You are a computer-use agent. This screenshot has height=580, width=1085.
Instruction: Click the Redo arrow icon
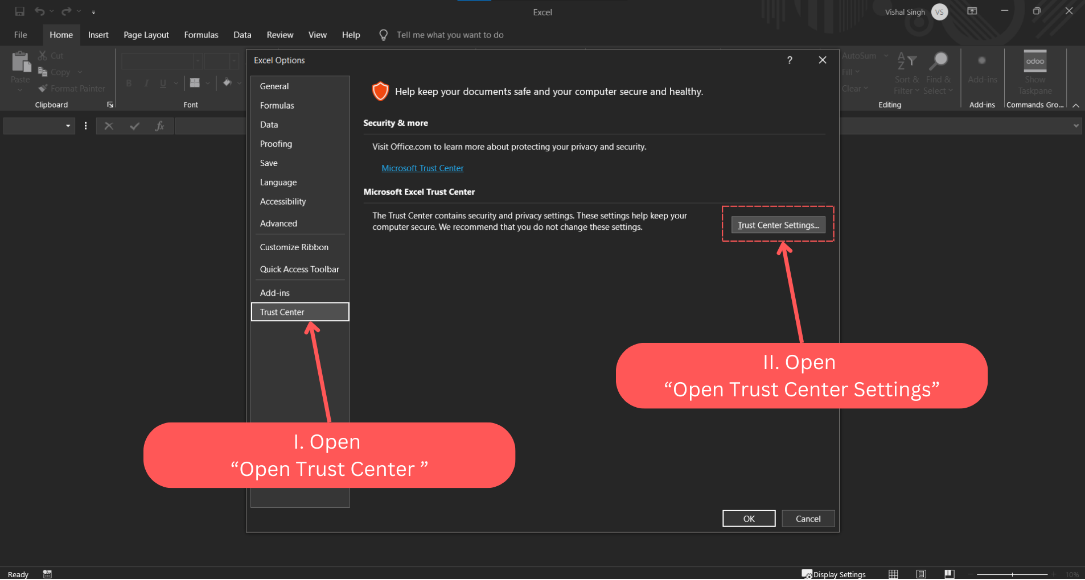67,11
